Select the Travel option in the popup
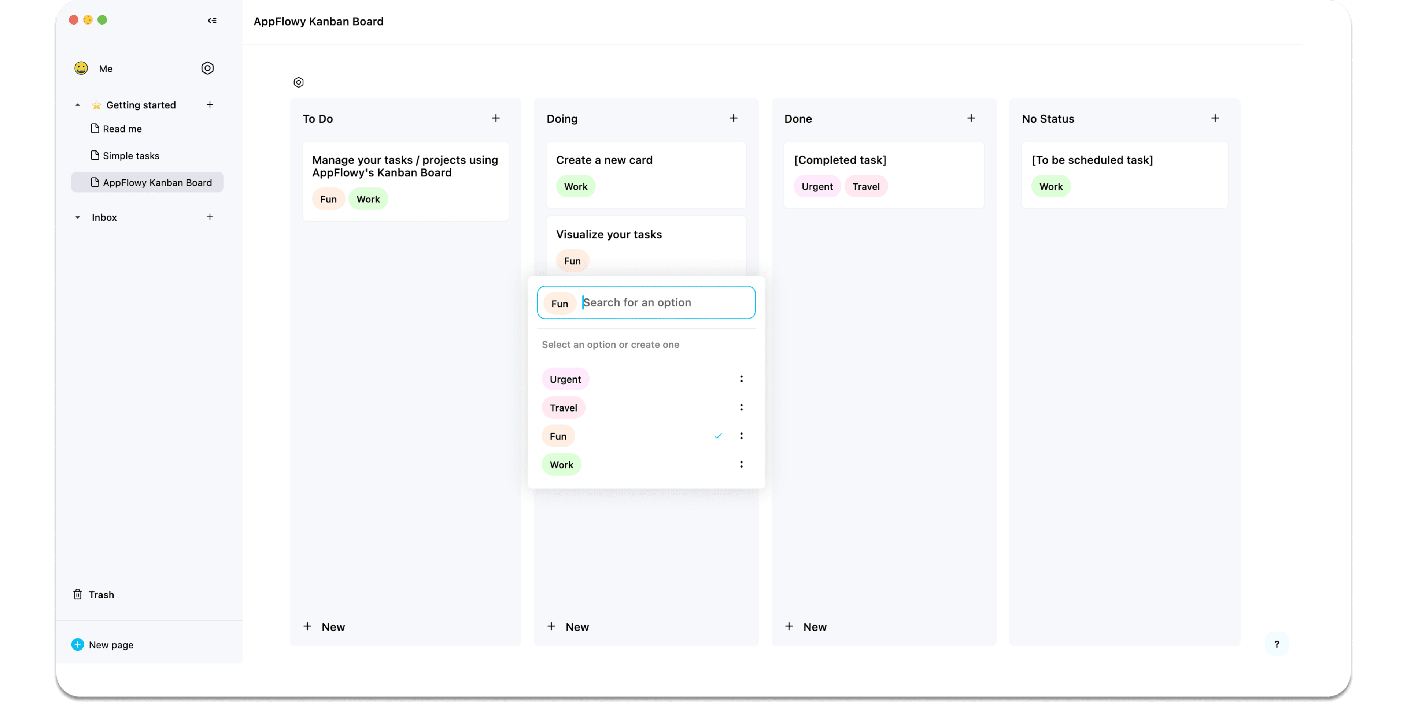Image resolution: width=1407 pixels, height=703 pixels. click(x=563, y=407)
